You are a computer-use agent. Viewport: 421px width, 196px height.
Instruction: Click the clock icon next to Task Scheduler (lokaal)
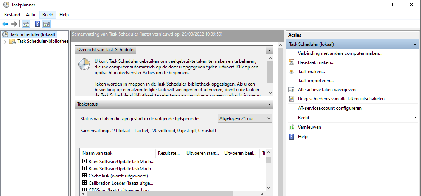pyautogui.click(x=5, y=34)
